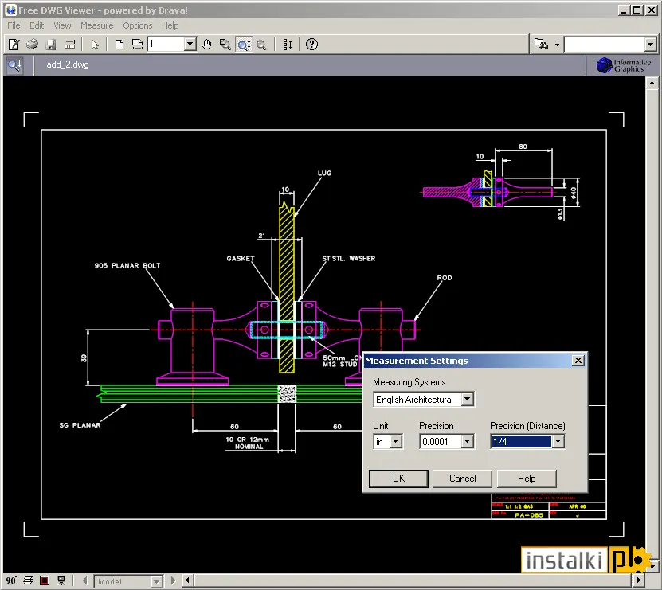The height and width of the screenshot is (590, 662).
Task: Expand the Model layout dropdown
Action: point(157,581)
